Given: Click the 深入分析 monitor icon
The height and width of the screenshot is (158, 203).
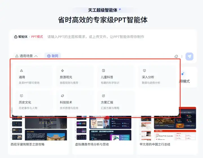Looking at the screenshot, I should click(144, 71).
